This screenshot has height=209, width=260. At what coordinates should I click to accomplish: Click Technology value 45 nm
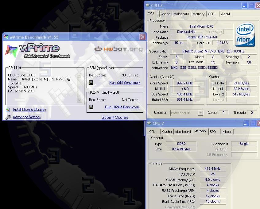coord(179,43)
